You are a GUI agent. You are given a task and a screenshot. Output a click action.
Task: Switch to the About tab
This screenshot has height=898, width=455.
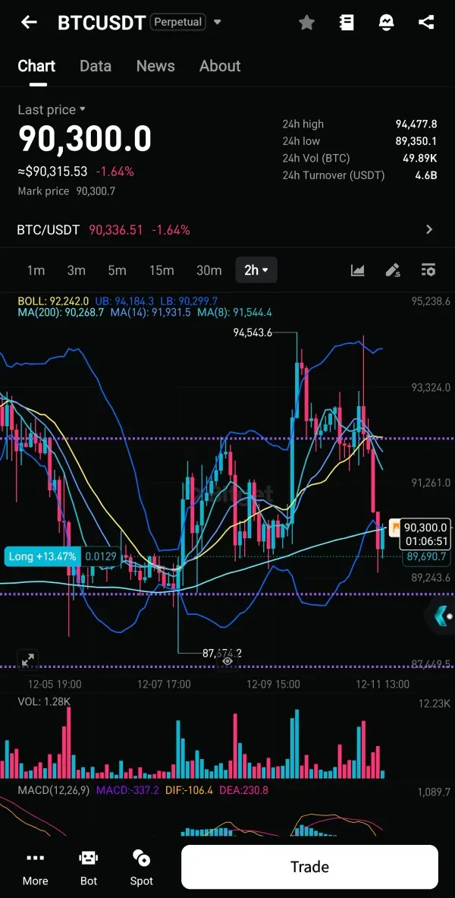[220, 66]
